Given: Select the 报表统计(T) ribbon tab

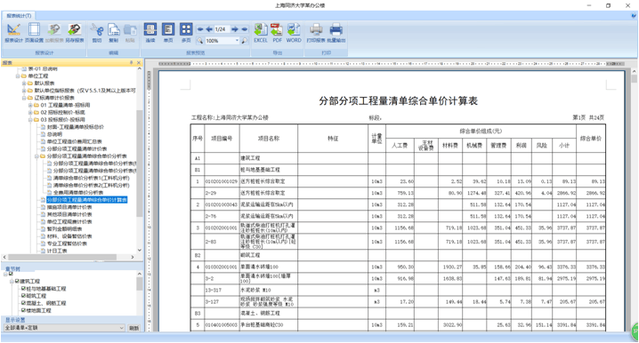Looking at the screenshot, I should point(19,16).
